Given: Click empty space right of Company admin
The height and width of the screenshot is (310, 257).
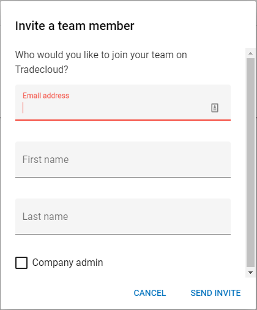Looking at the screenshot, I should [x=167, y=263].
